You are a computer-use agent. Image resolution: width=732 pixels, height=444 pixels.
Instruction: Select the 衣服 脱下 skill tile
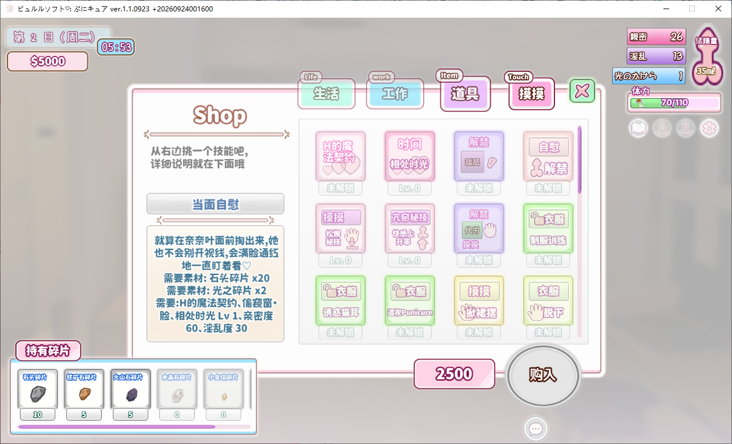pos(548,301)
